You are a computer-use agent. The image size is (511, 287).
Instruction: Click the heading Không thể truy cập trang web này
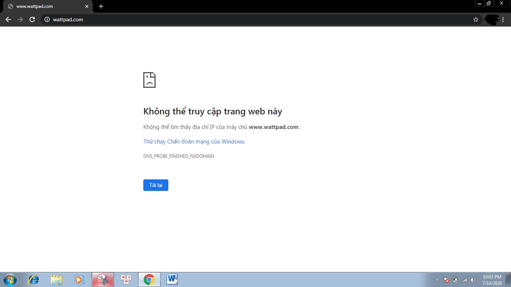tap(212, 111)
